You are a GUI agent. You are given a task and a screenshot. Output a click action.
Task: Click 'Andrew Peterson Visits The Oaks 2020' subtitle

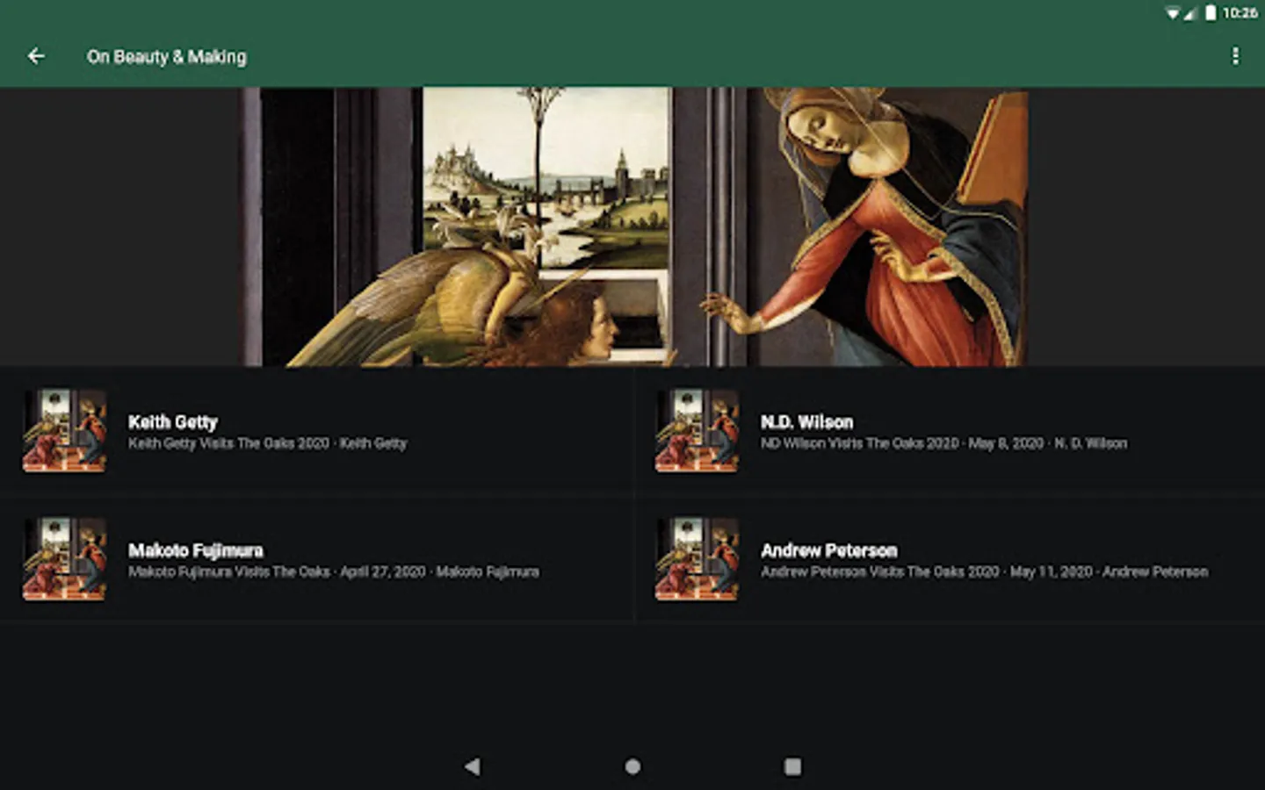(x=879, y=571)
